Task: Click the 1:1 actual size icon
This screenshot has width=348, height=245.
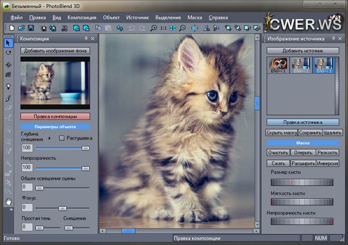Action: (164, 28)
